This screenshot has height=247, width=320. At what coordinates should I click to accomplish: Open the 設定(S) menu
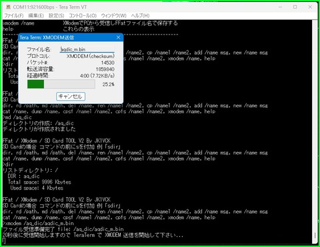pyautogui.click(x=57, y=15)
